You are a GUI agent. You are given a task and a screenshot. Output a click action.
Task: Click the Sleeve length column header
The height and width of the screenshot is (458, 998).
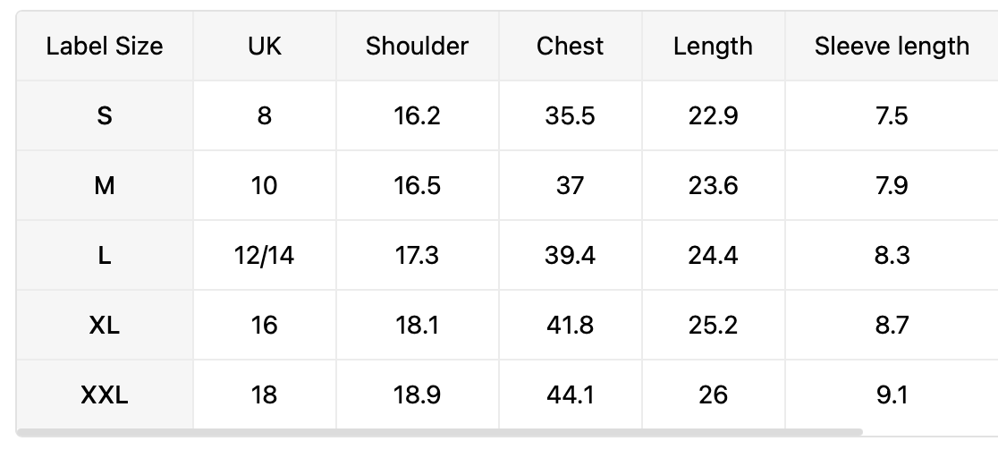coord(892,46)
